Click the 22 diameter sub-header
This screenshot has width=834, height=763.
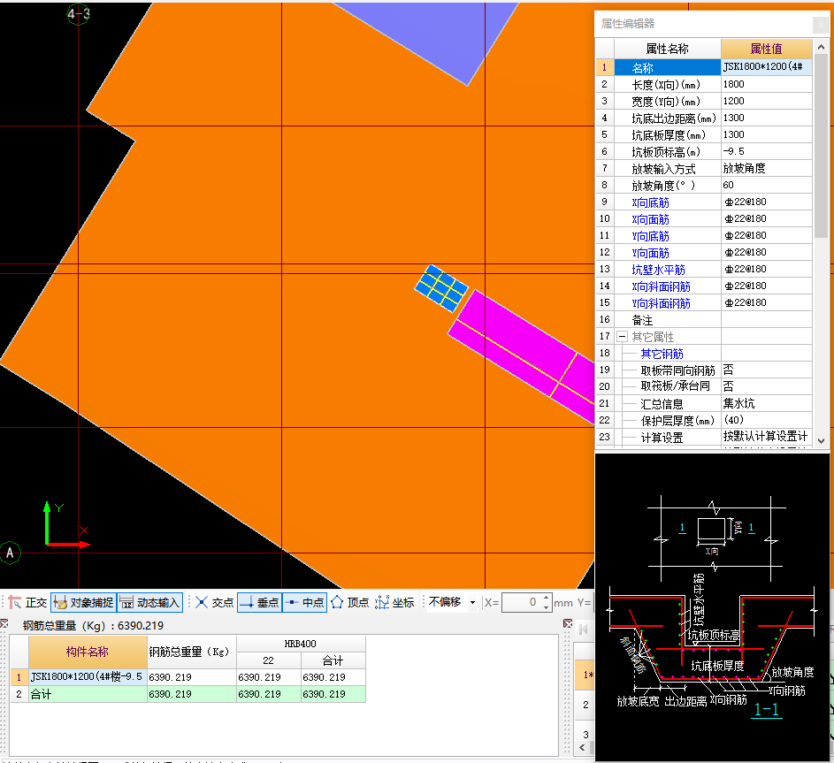(x=268, y=660)
